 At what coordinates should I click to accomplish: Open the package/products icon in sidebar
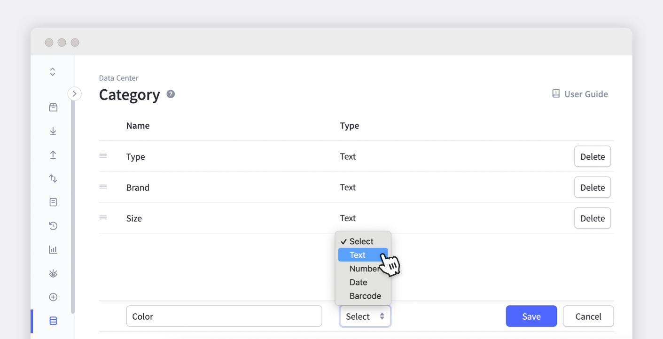53,107
